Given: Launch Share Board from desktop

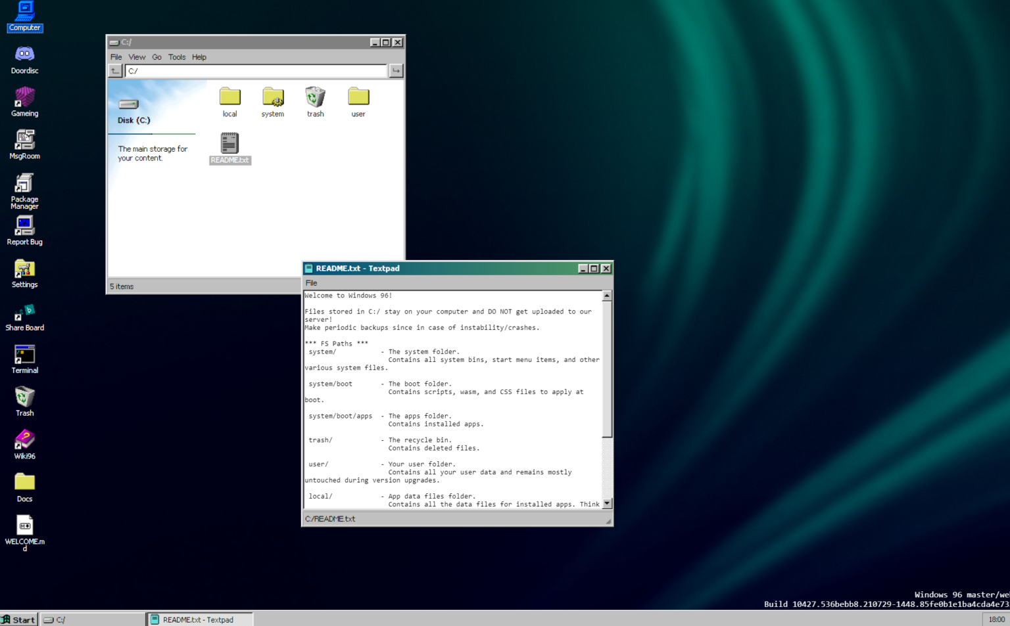Looking at the screenshot, I should click(24, 317).
